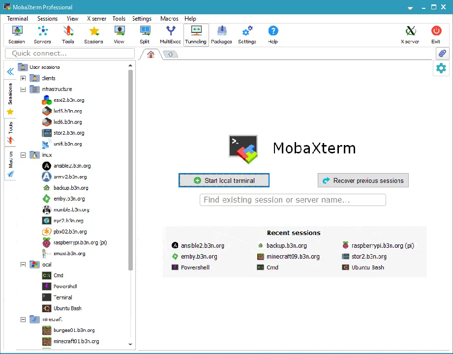Click the Find existing session search field
This screenshot has width=453, height=354.
(x=293, y=200)
